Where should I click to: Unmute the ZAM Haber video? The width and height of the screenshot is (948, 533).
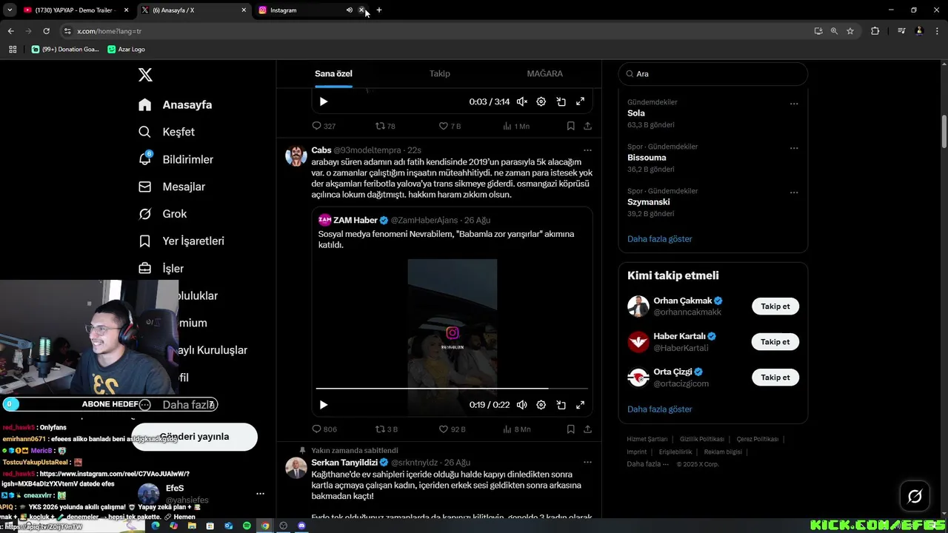point(522,405)
